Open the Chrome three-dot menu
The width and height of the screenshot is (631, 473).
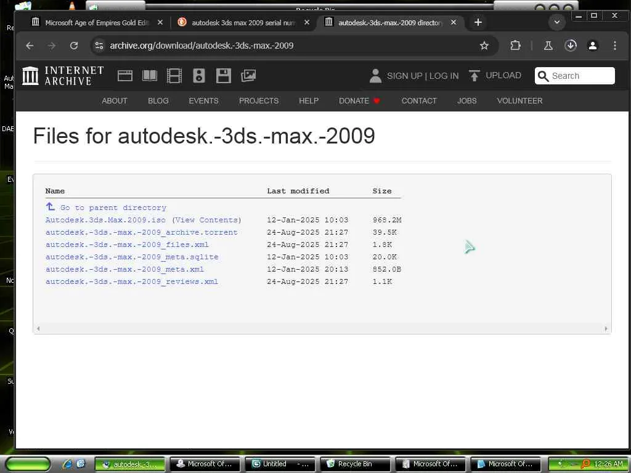[614, 46]
